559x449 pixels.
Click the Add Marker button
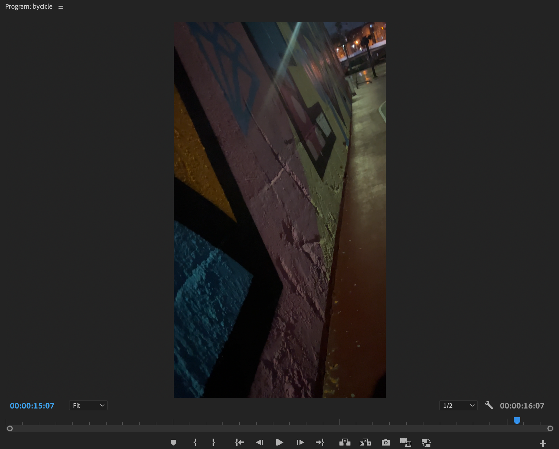(x=173, y=442)
